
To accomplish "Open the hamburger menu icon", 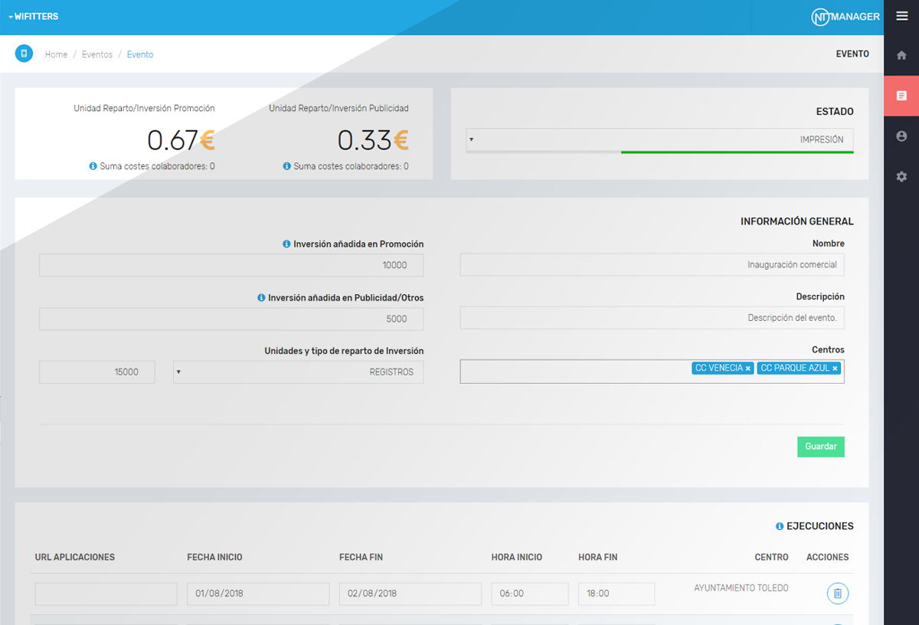I will 901,16.
